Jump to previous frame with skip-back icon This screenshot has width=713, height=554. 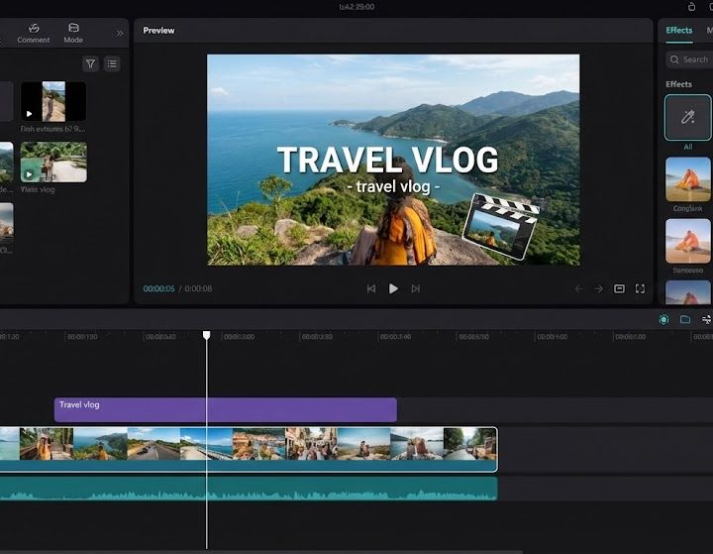tap(371, 288)
